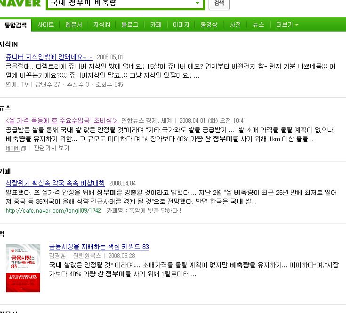Open the 지식iN tab

tap(102, 24)
